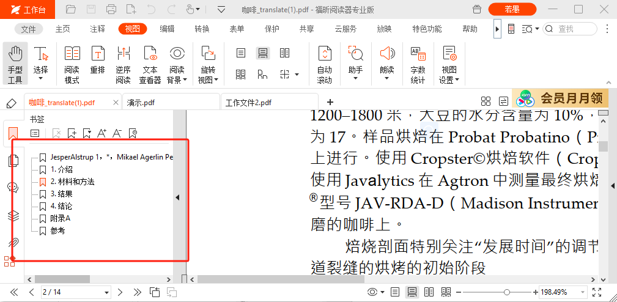Select single page view in ribbon
The image size is (617, 302).
tap(241, 53)
